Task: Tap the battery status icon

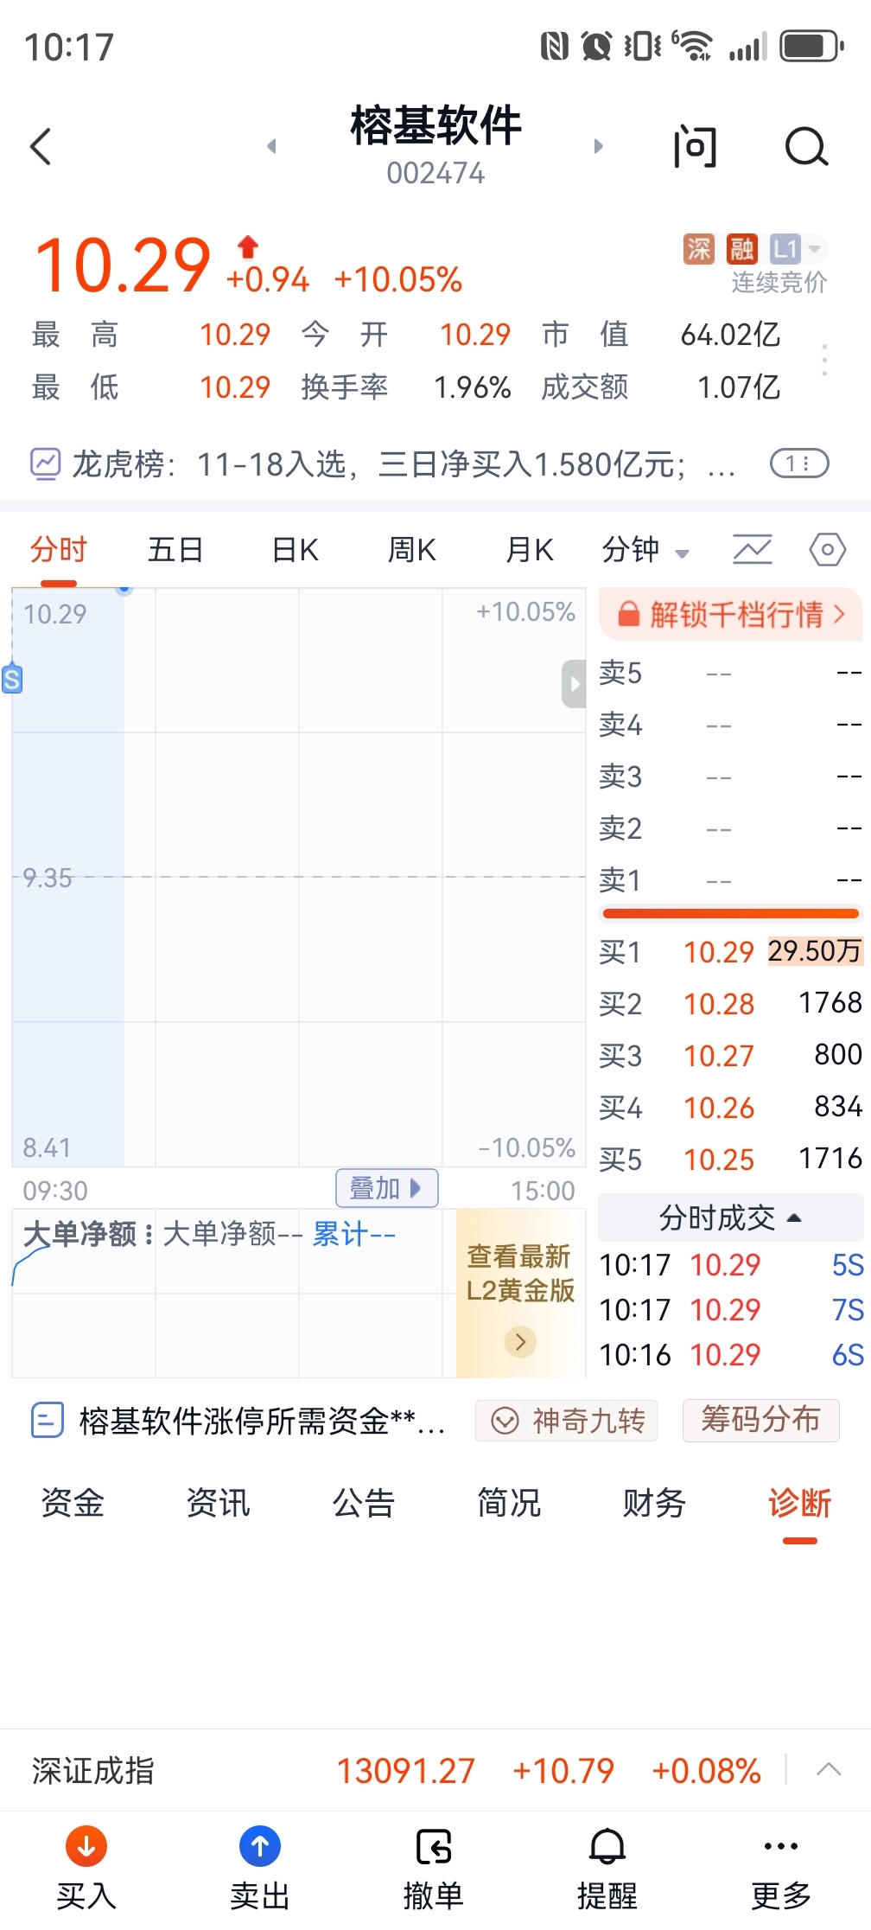Action: coord(811,46)
